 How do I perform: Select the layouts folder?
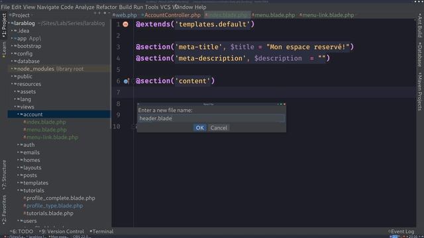click(x=32, y=167)
